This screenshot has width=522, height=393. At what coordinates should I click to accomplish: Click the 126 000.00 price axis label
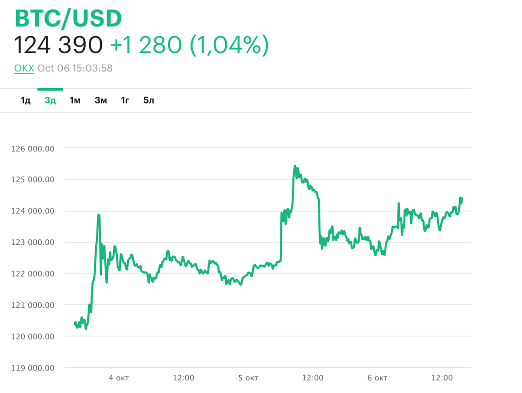[33, 148]
